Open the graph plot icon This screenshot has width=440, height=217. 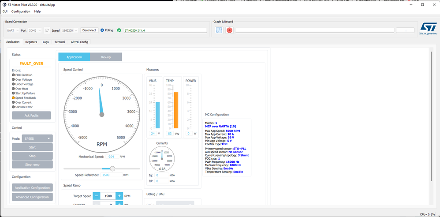coord(219,30)
